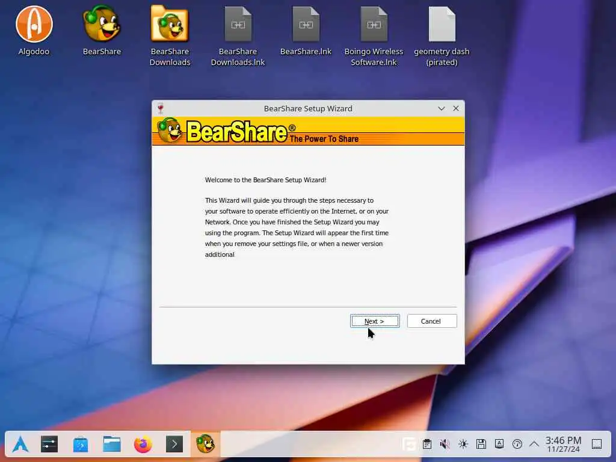Open the Algodoo desktop icon
616x462 pixels.
coord(34,31)
